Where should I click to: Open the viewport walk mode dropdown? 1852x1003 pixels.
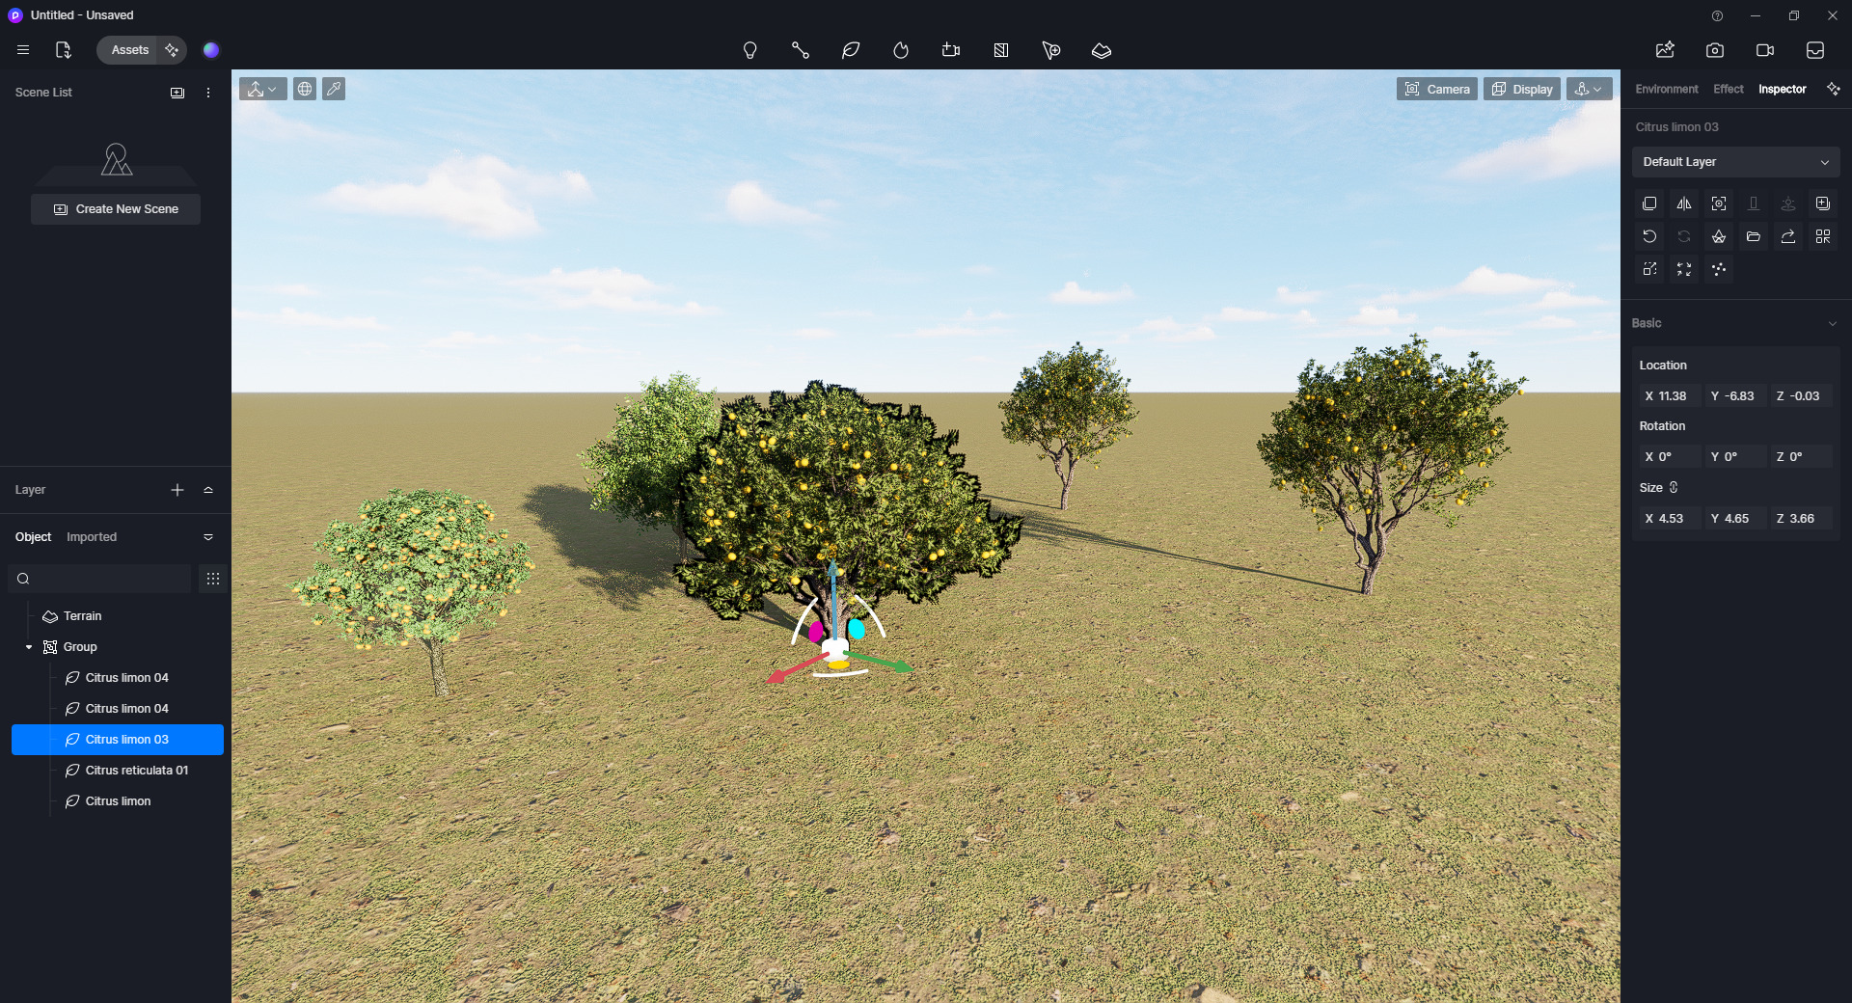[1589, 89]
